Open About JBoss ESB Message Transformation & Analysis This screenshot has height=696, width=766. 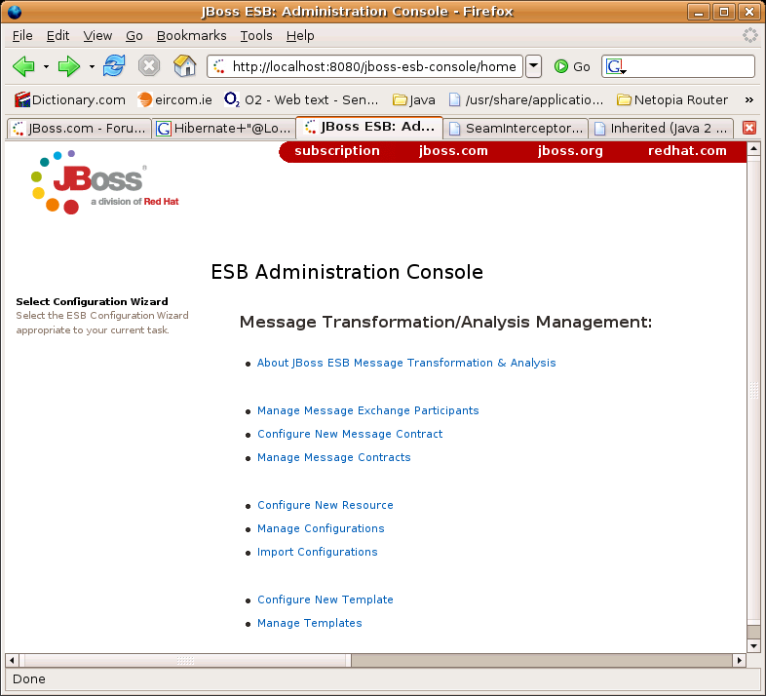click(x=406, y=363)
